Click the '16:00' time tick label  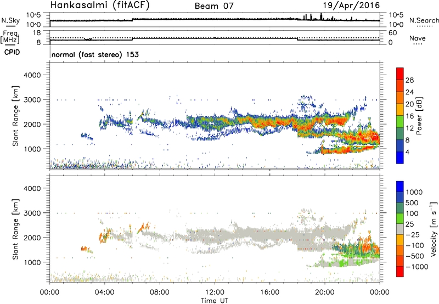[x=269, y=292]
